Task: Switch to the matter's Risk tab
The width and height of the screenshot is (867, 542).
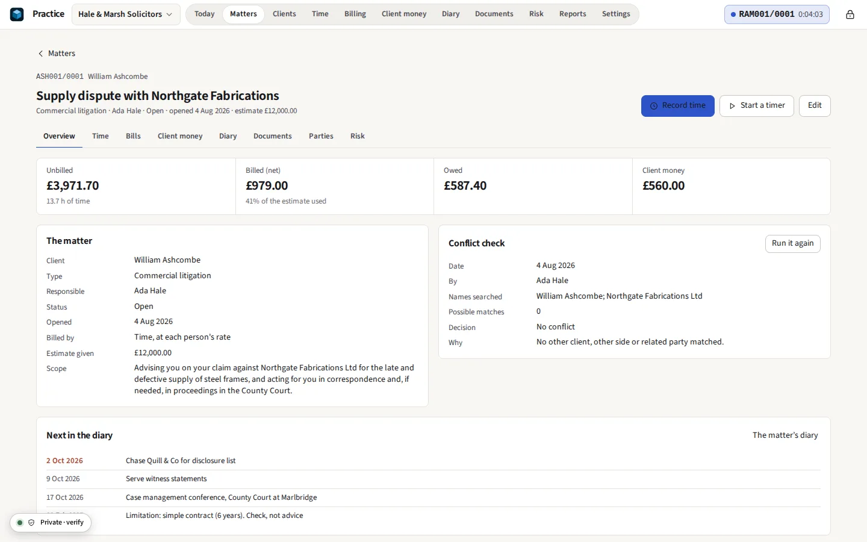Action: tap(358, 136)
